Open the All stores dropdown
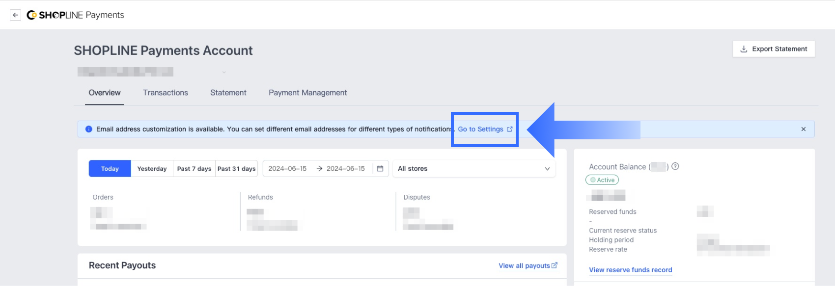835x286 pixels. click(474, 169)
